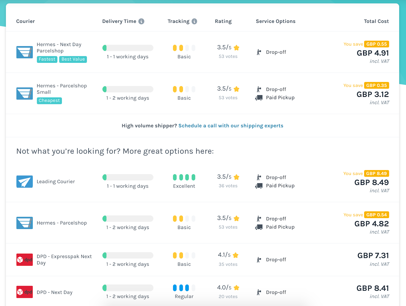Select the Hermes - Next Day Parcelshop courier name

pyautogui.click(x=59, y=48)
